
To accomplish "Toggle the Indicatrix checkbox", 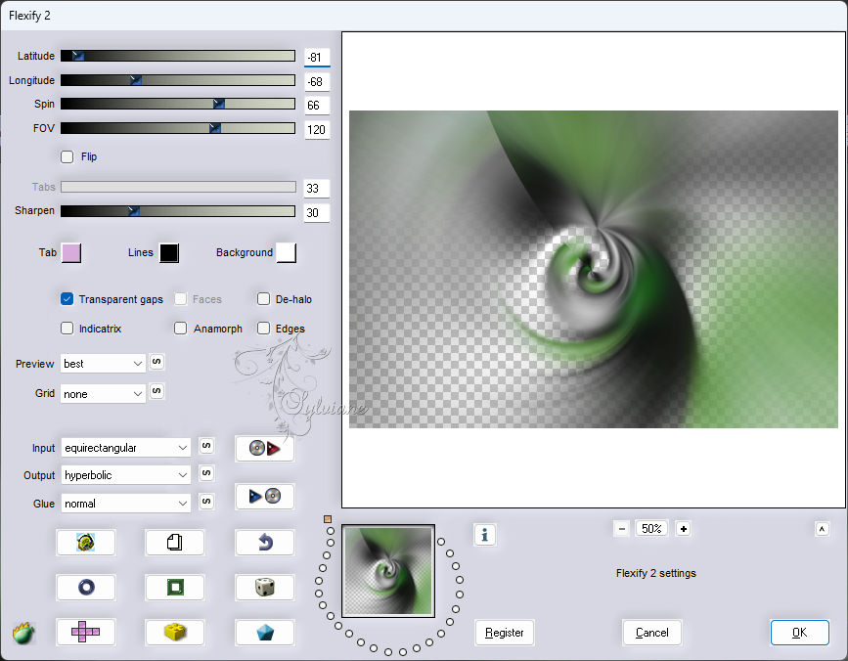I will click(x=67, y=329).
